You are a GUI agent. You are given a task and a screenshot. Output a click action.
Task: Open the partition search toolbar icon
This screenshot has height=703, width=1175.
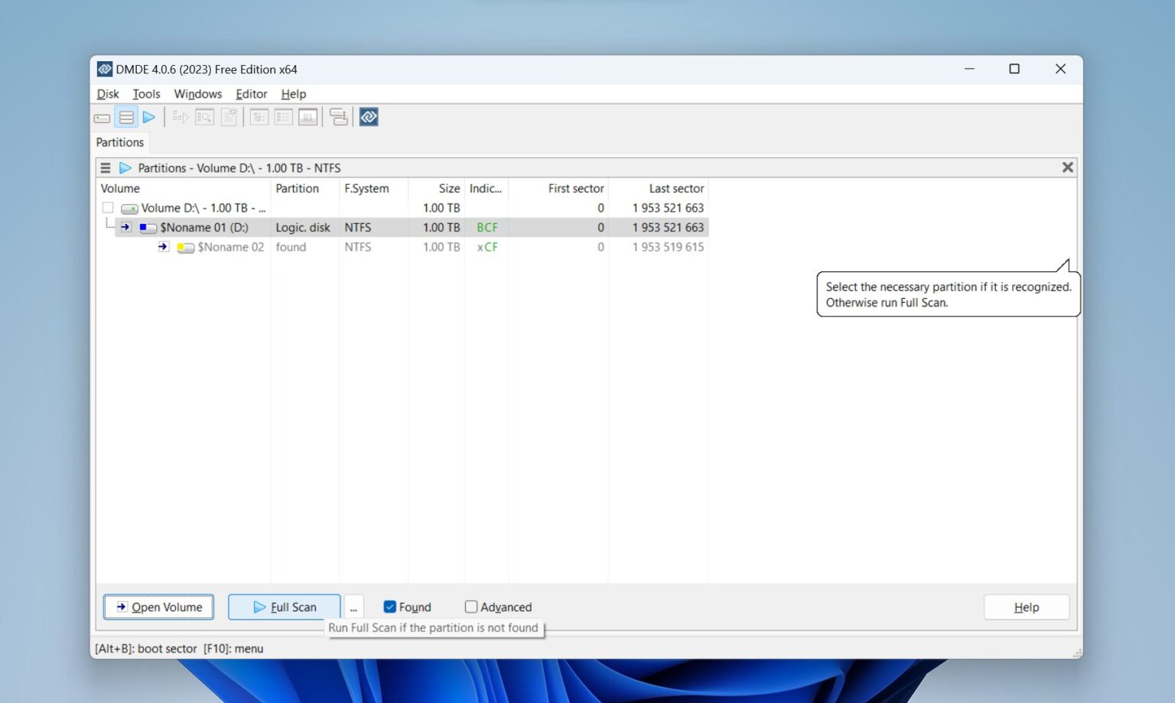(204, 117)
